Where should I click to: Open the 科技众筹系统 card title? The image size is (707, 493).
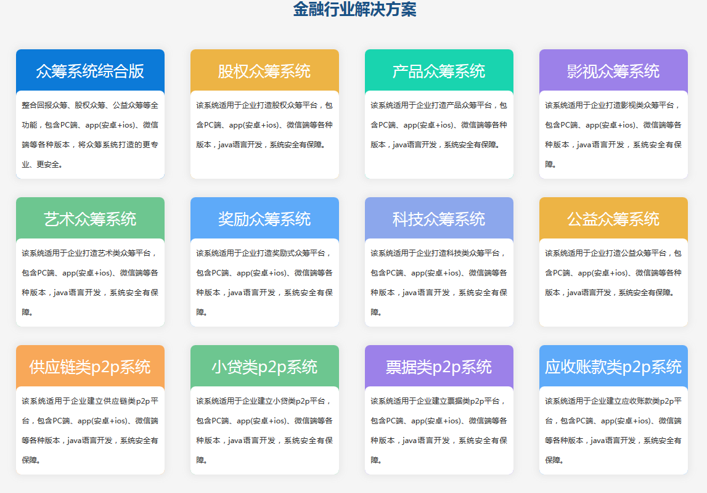(x=439, y=219)
